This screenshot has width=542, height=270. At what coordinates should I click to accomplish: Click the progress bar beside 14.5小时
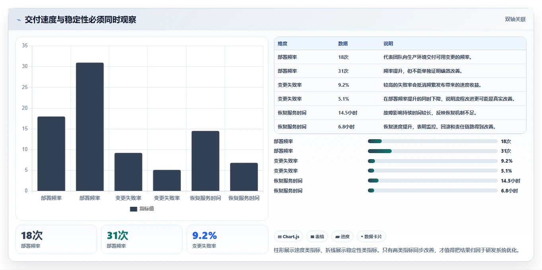pos(433,181)
